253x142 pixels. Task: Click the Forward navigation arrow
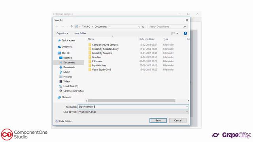(63, 26)
